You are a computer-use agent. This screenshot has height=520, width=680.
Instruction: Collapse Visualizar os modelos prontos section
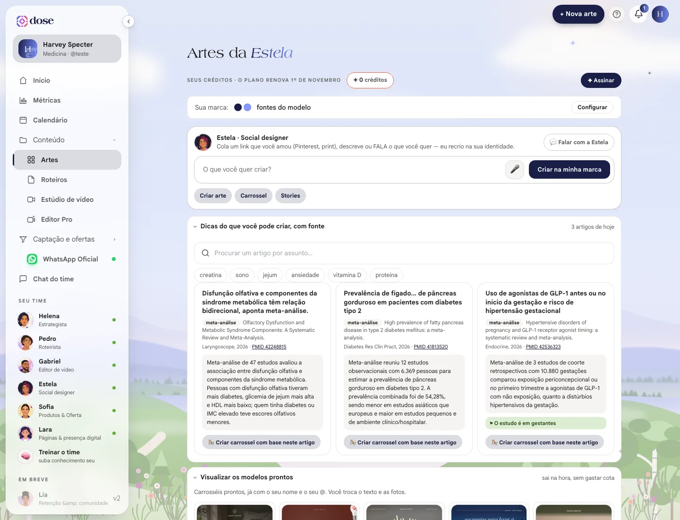pos(195,477)
